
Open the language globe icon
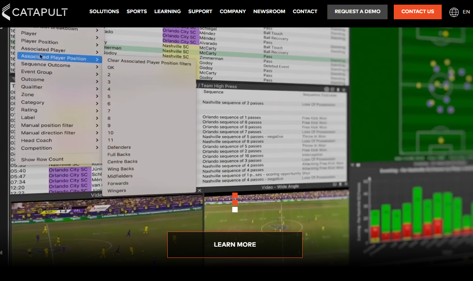click(x=454, y=12)
